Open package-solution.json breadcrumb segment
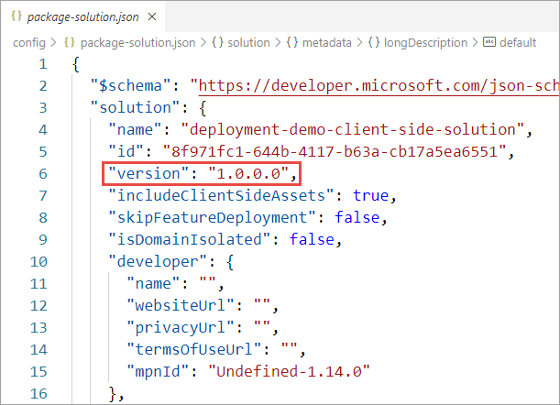Viewport: 560px width, 405px height. pos(137,43)
